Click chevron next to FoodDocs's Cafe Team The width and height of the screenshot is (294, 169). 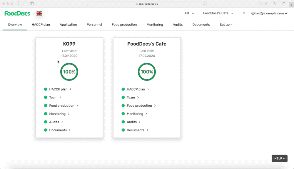pyautogui.click(x=138, y=97)
